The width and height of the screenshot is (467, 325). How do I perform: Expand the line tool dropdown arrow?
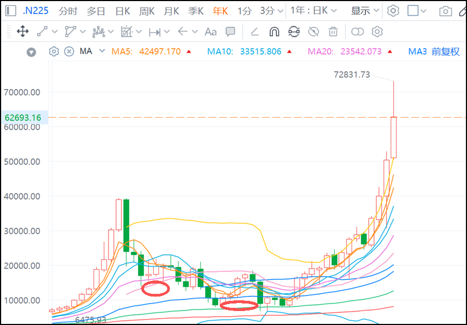[x=54, y=32]
